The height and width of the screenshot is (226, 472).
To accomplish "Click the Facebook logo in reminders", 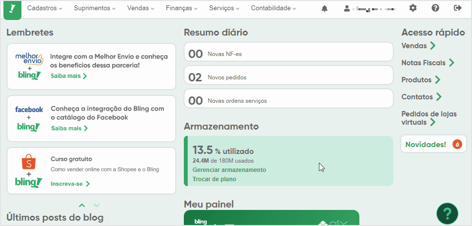I will (29, 110).
